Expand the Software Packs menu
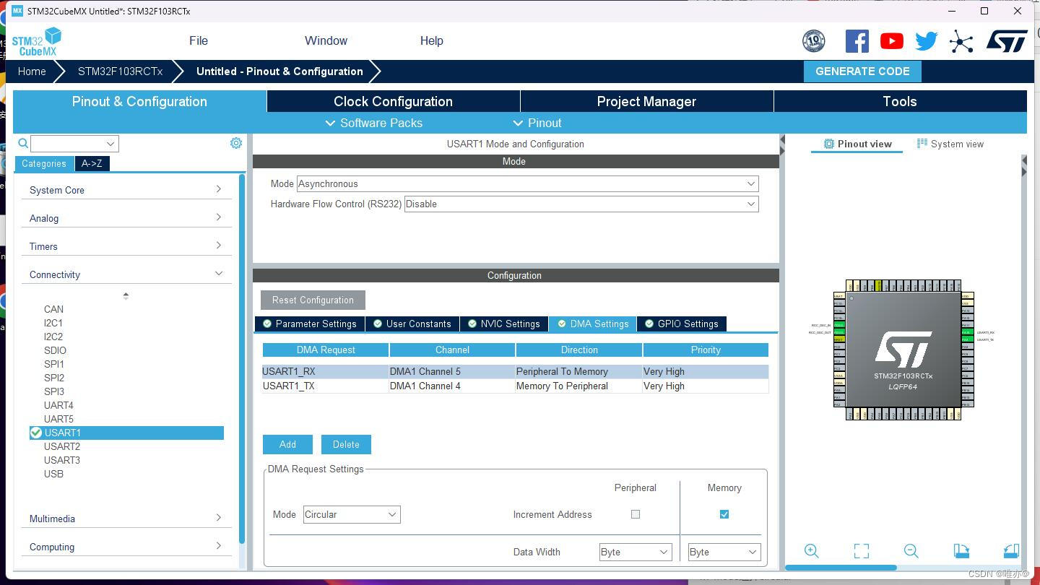 (374, 123)
